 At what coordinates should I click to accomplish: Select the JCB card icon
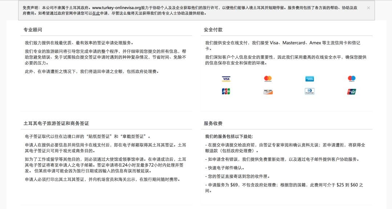226,92
